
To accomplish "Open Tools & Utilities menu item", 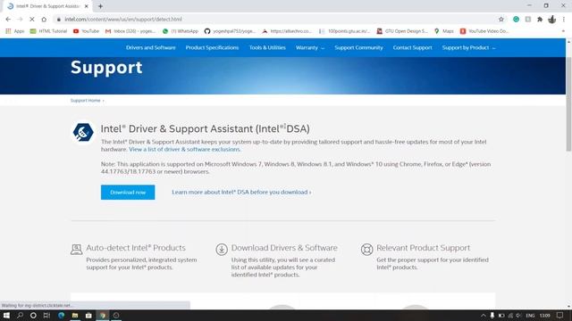I will tap(267, 47).
